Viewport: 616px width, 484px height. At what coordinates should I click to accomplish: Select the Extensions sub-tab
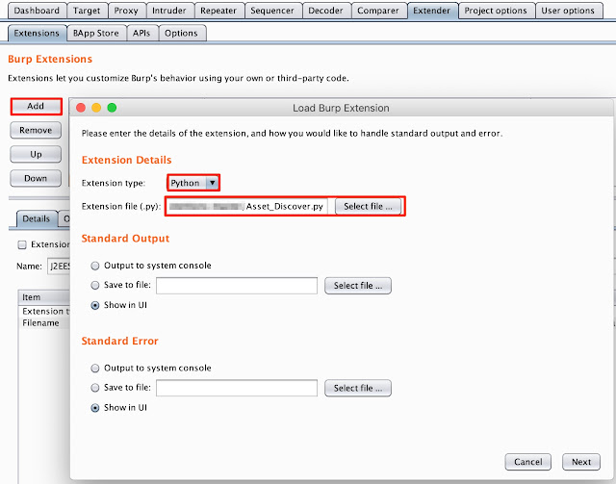[37, 34]
